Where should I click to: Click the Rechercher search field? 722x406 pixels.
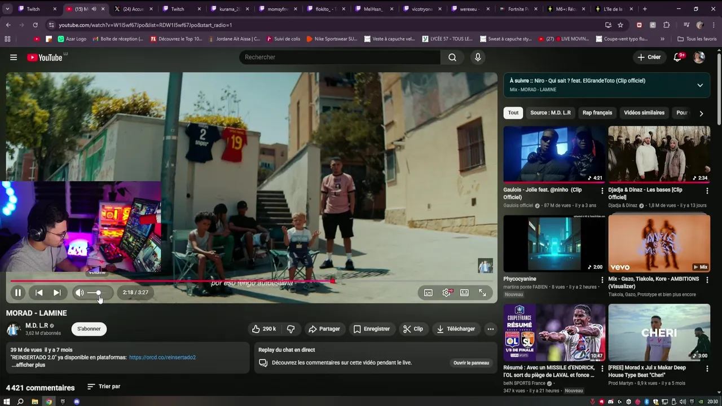point(340,58)
